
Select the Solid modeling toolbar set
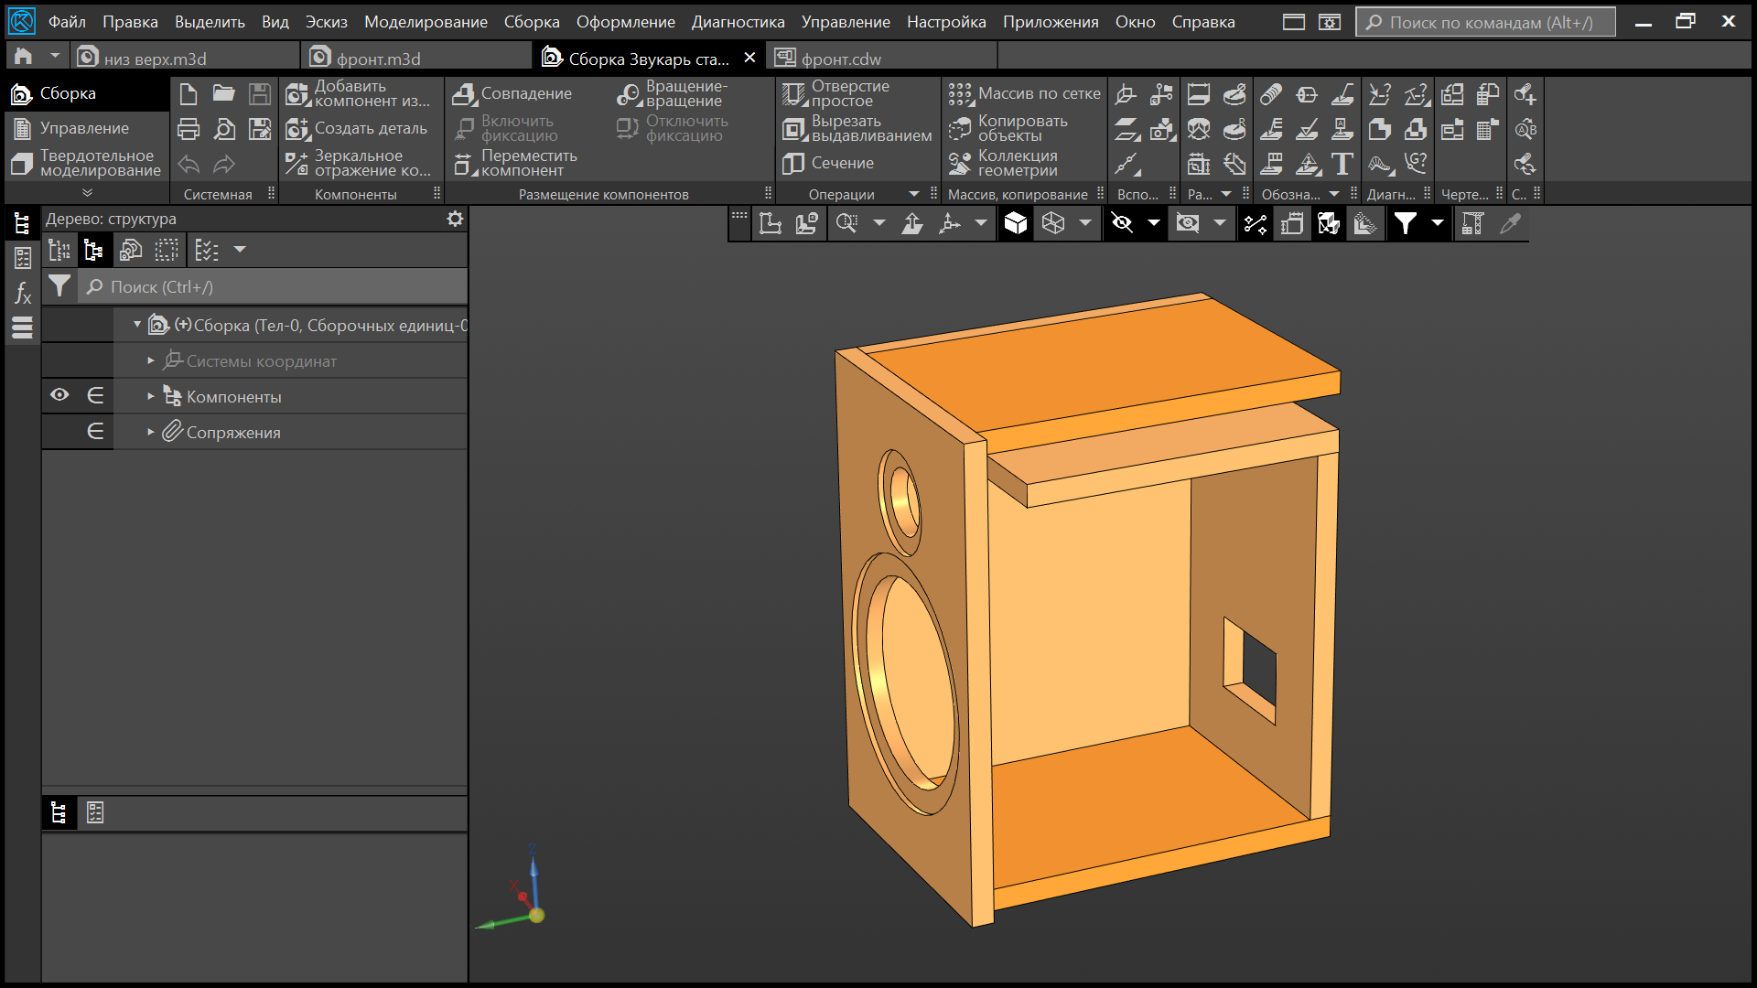[x=87, y=164]
